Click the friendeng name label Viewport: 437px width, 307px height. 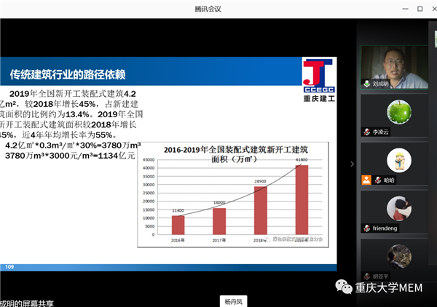(385, 228)
